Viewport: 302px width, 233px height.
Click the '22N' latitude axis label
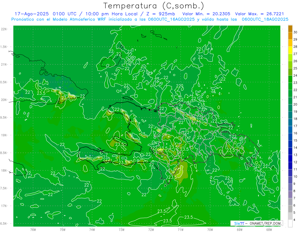(x=4, y=29)
